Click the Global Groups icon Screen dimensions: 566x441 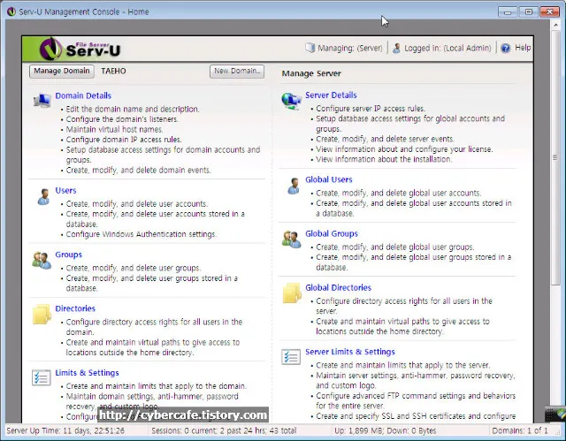[291, 240]
